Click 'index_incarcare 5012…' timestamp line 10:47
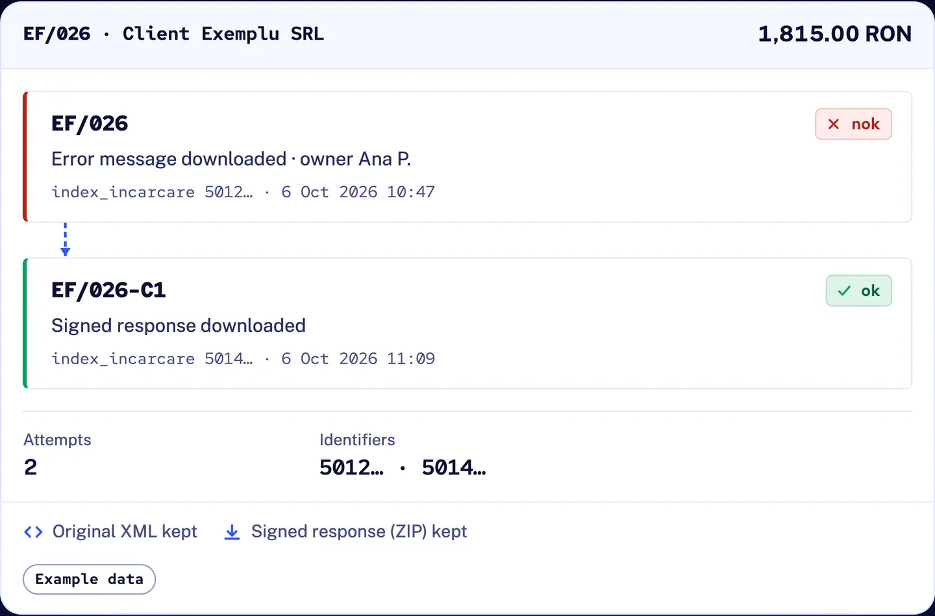This screenshot has height=616, width=935. click(243, 192)
